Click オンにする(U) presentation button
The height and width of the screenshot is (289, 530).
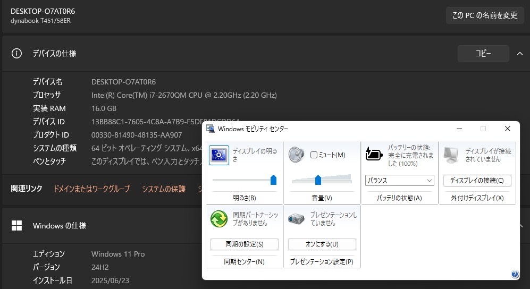tap(322, 244)
